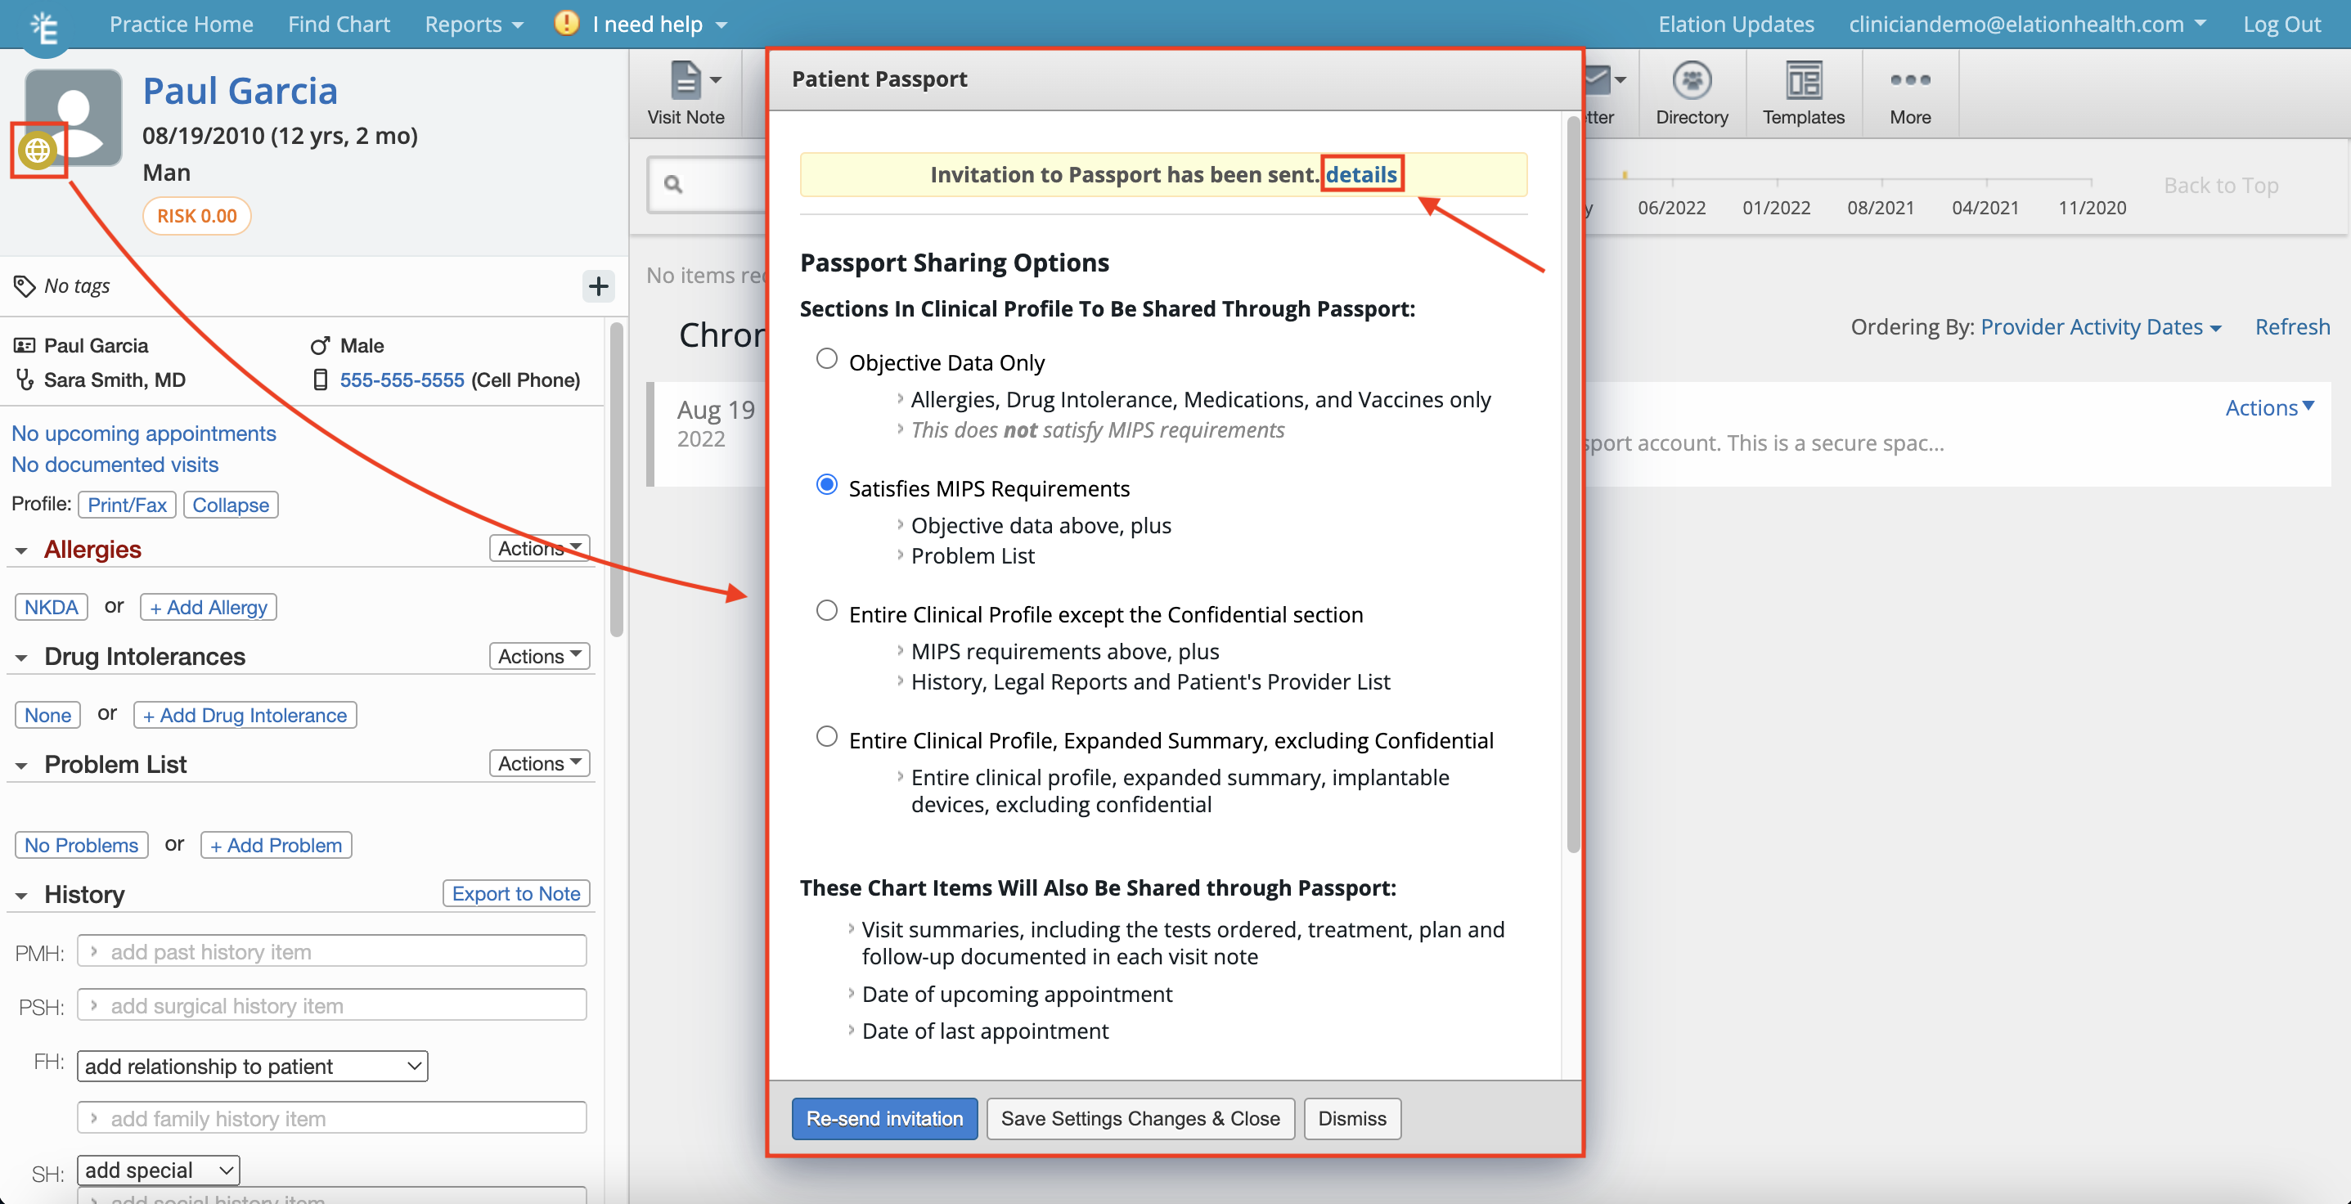Image resolution: width=2351 pixels, height=1204 pixels.
Task: Select Satisfies MIPS Requirements option
Action: [x=826, y=485]
